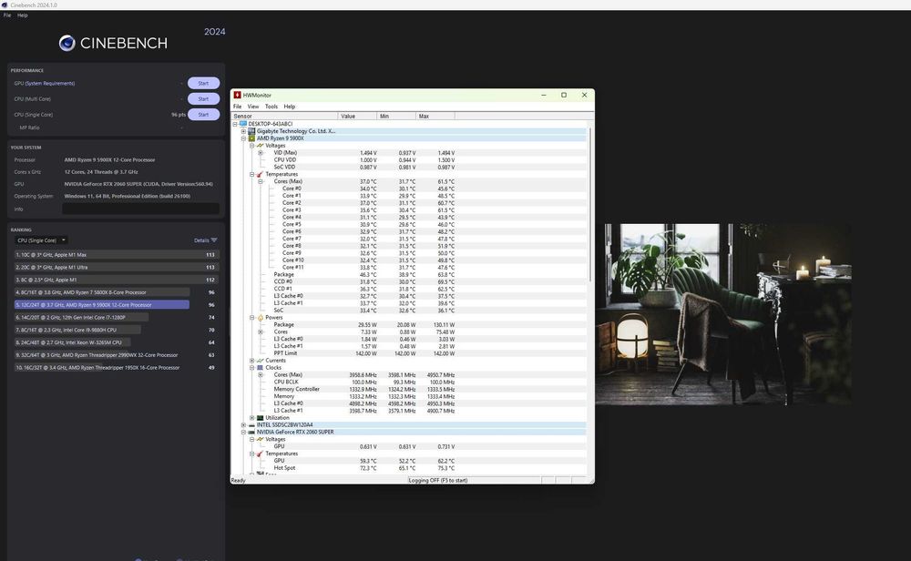The width and height of the screenshot is (911, 561).
Task: Open the HWMonitor View menu
Action: [253, 107]
